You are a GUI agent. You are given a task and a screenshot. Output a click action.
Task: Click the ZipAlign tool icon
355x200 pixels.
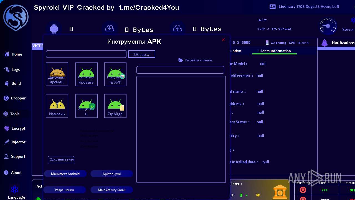tap(115, 106)
